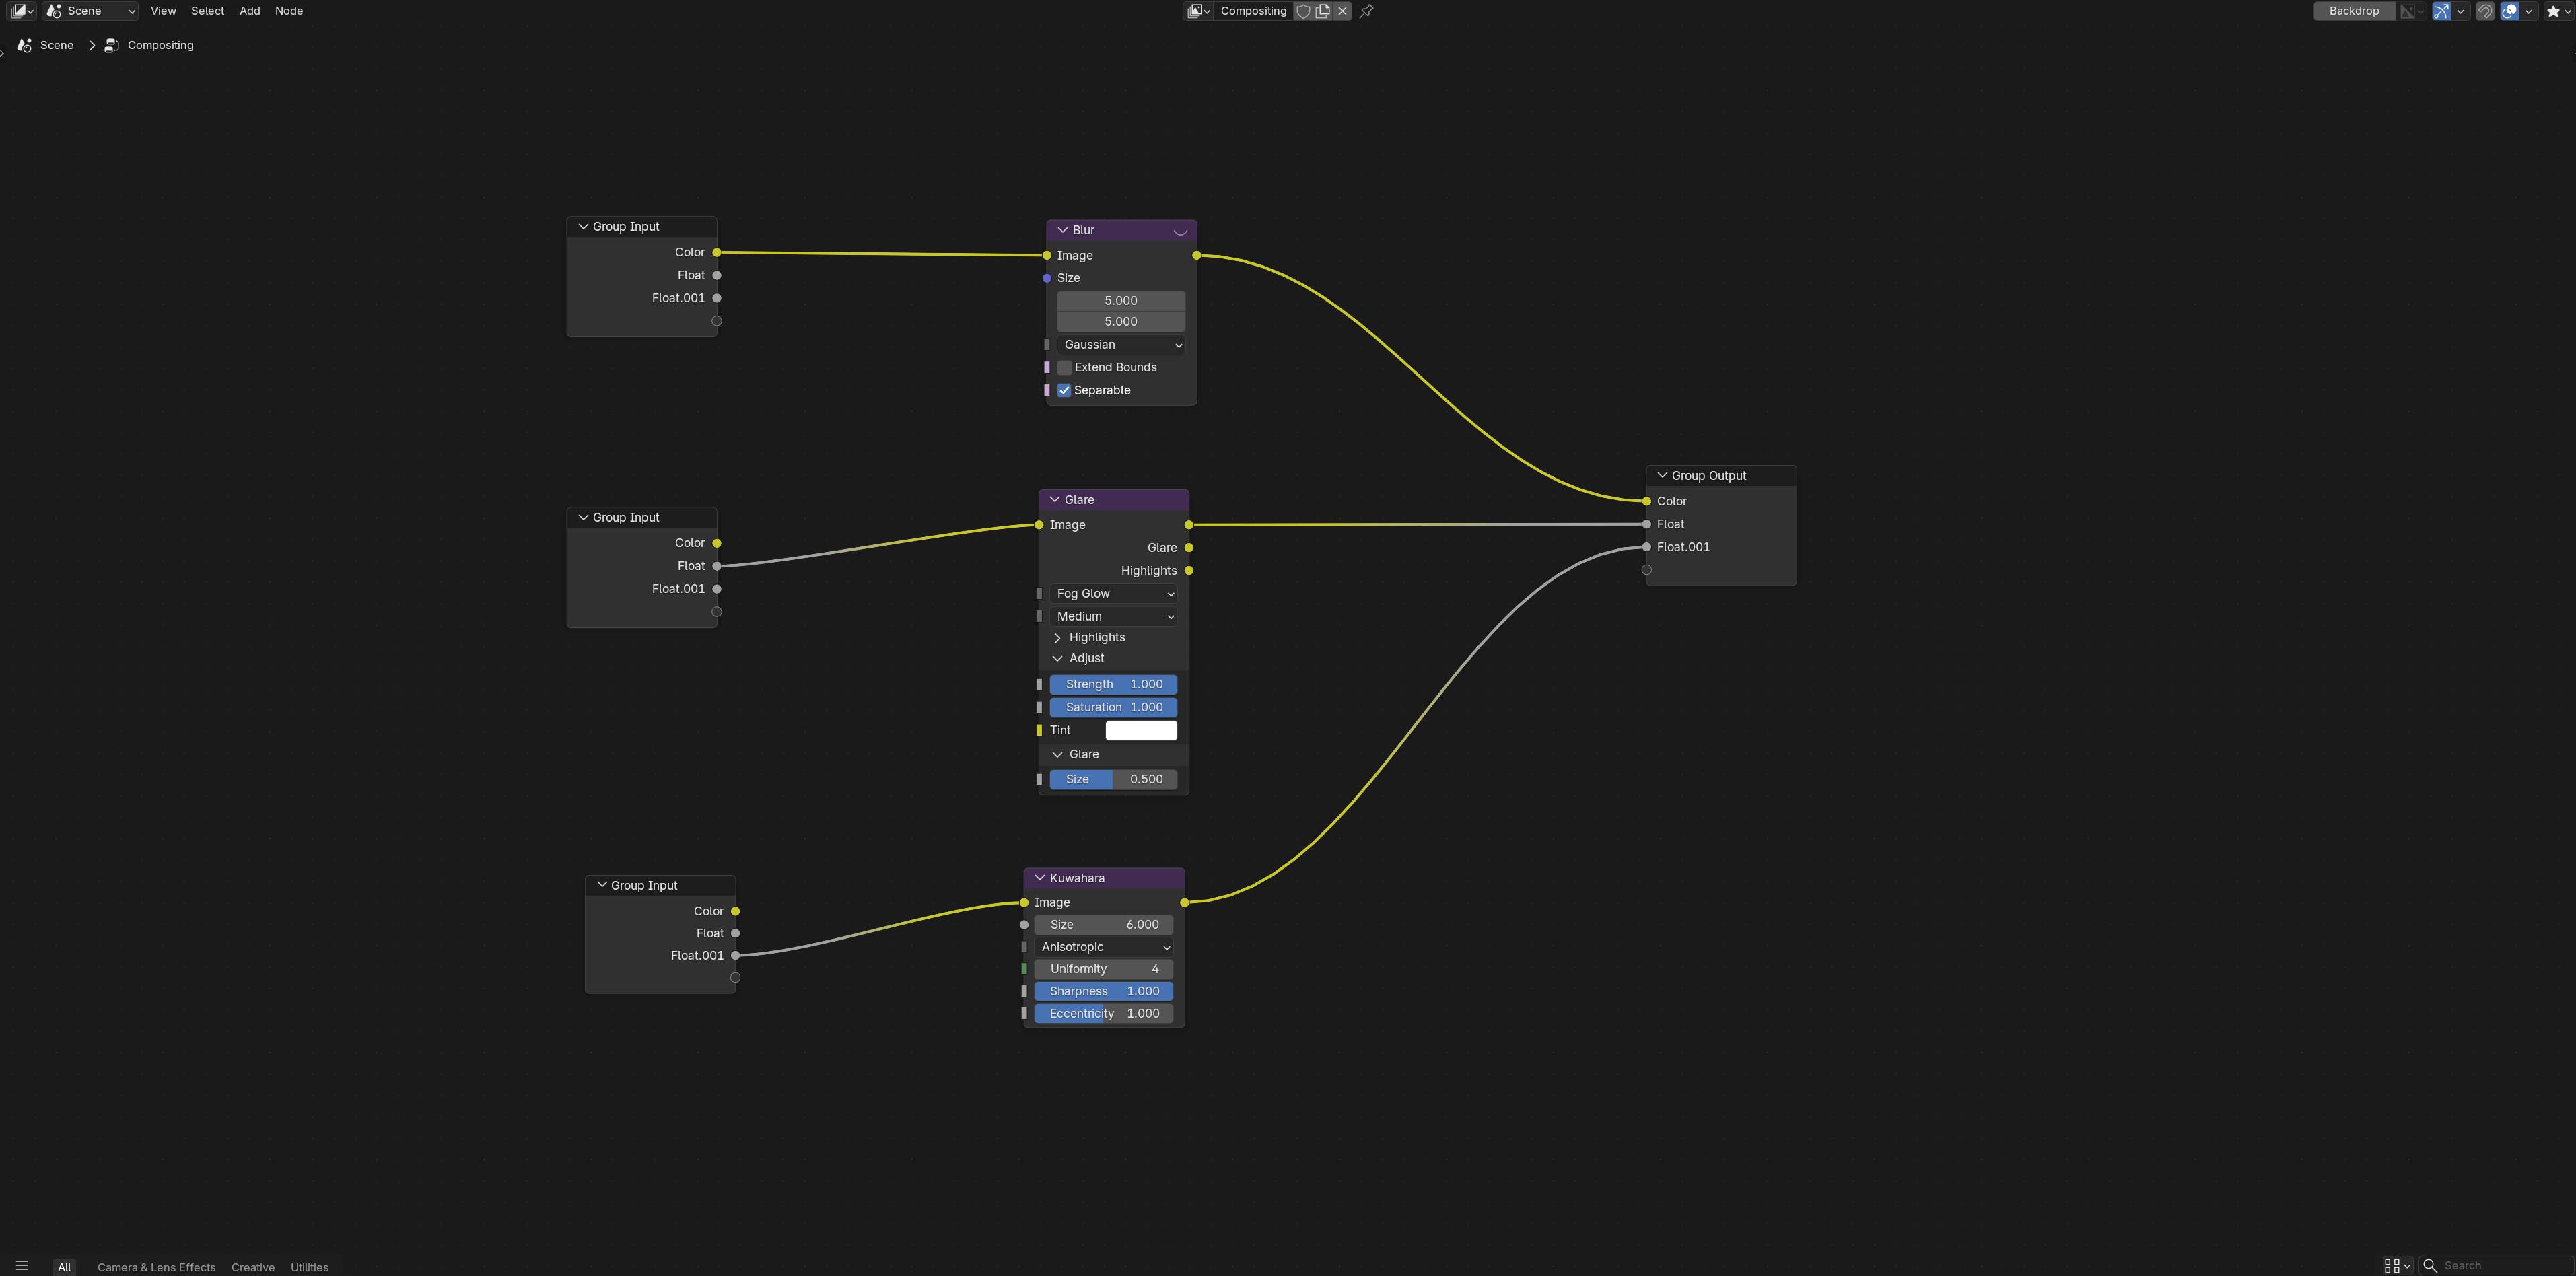Screen dimensions: 2576x1276
Task: Expand the Highlights panel in Glare node
Action: tap(1057, 638)
